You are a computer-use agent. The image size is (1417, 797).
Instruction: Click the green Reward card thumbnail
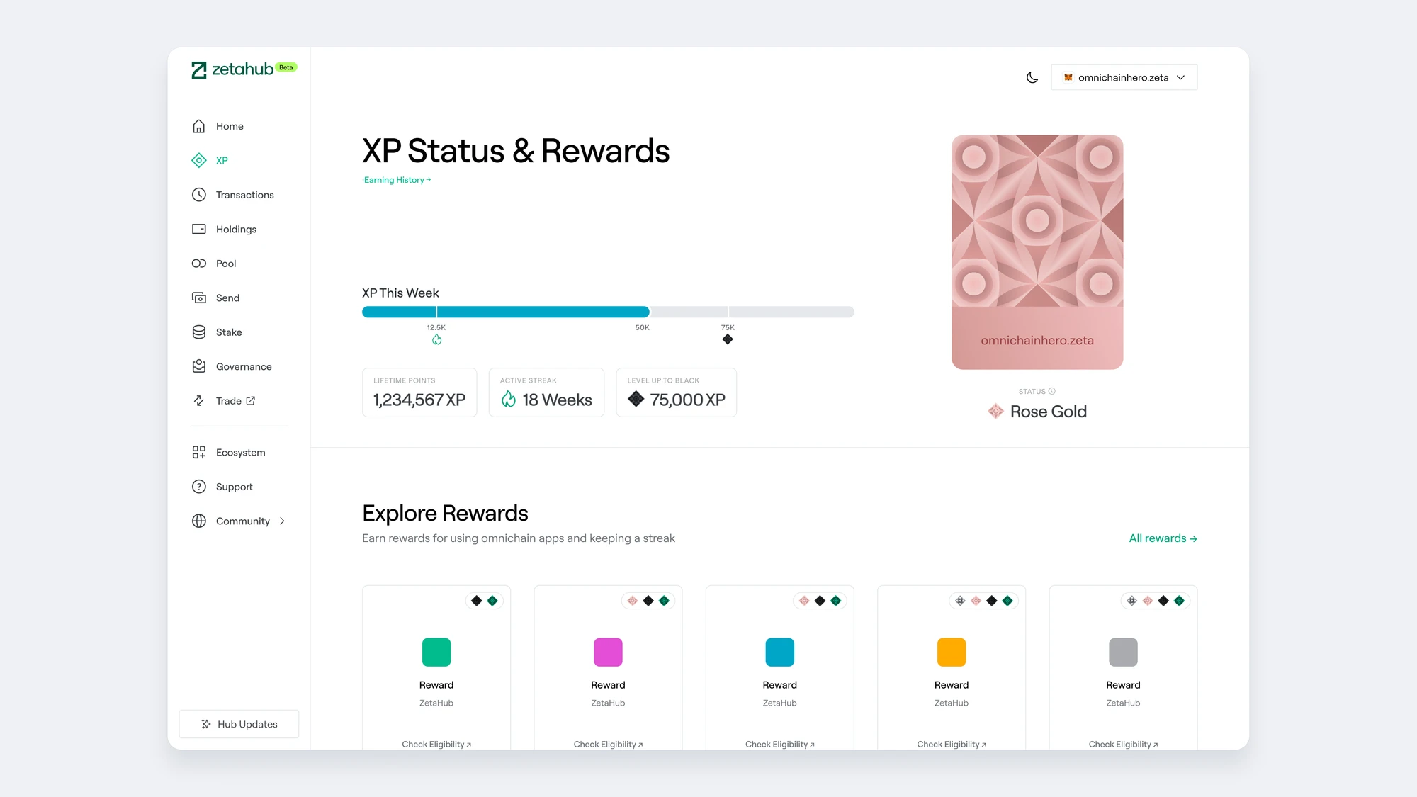[x=436, y=652]
